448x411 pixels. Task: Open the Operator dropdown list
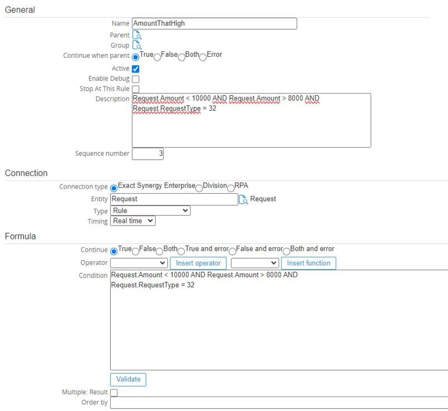tap(139, 263)
